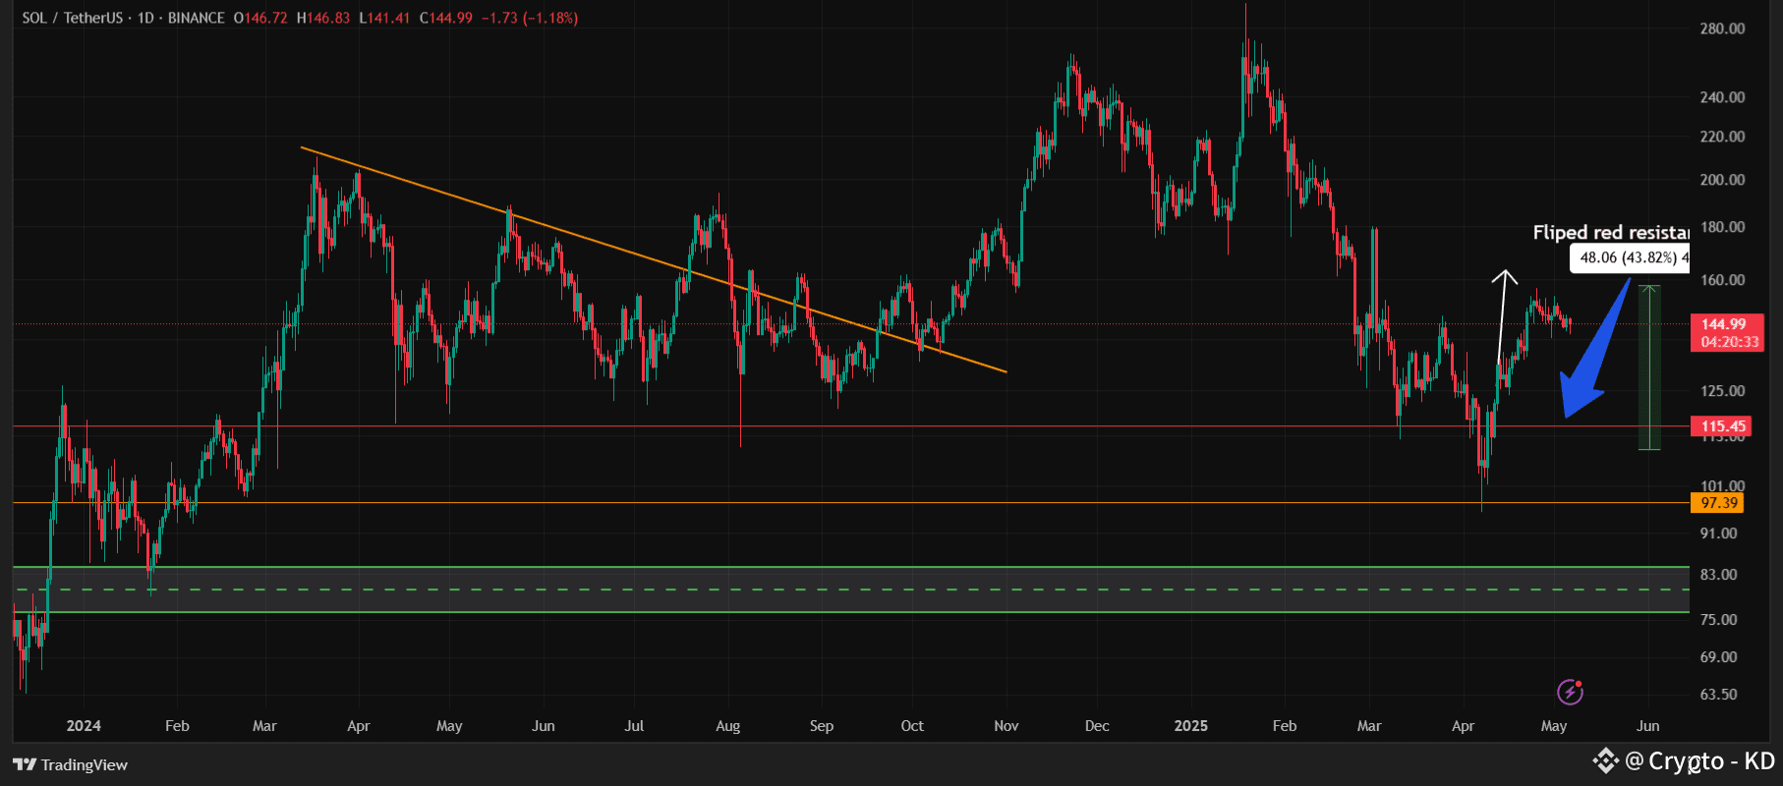Screen dimensions: 1783x786
Task: Select the green price range measurement box
Action: 1649,367
